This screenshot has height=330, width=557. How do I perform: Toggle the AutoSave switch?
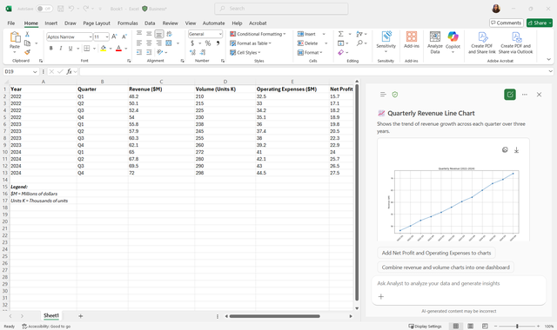tap(44, 9)
